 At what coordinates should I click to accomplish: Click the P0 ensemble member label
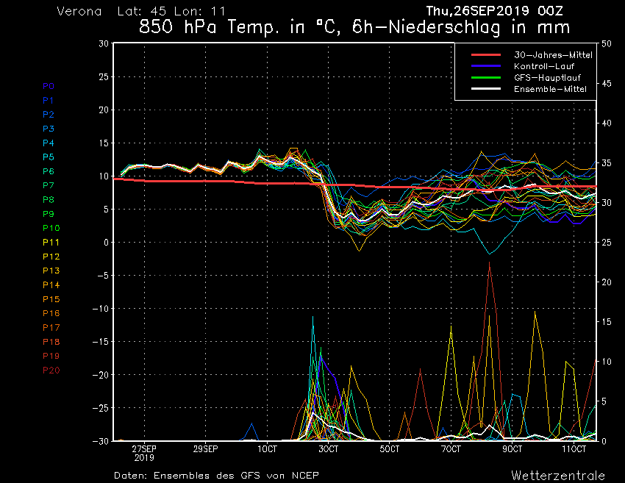tap(49, 86)
